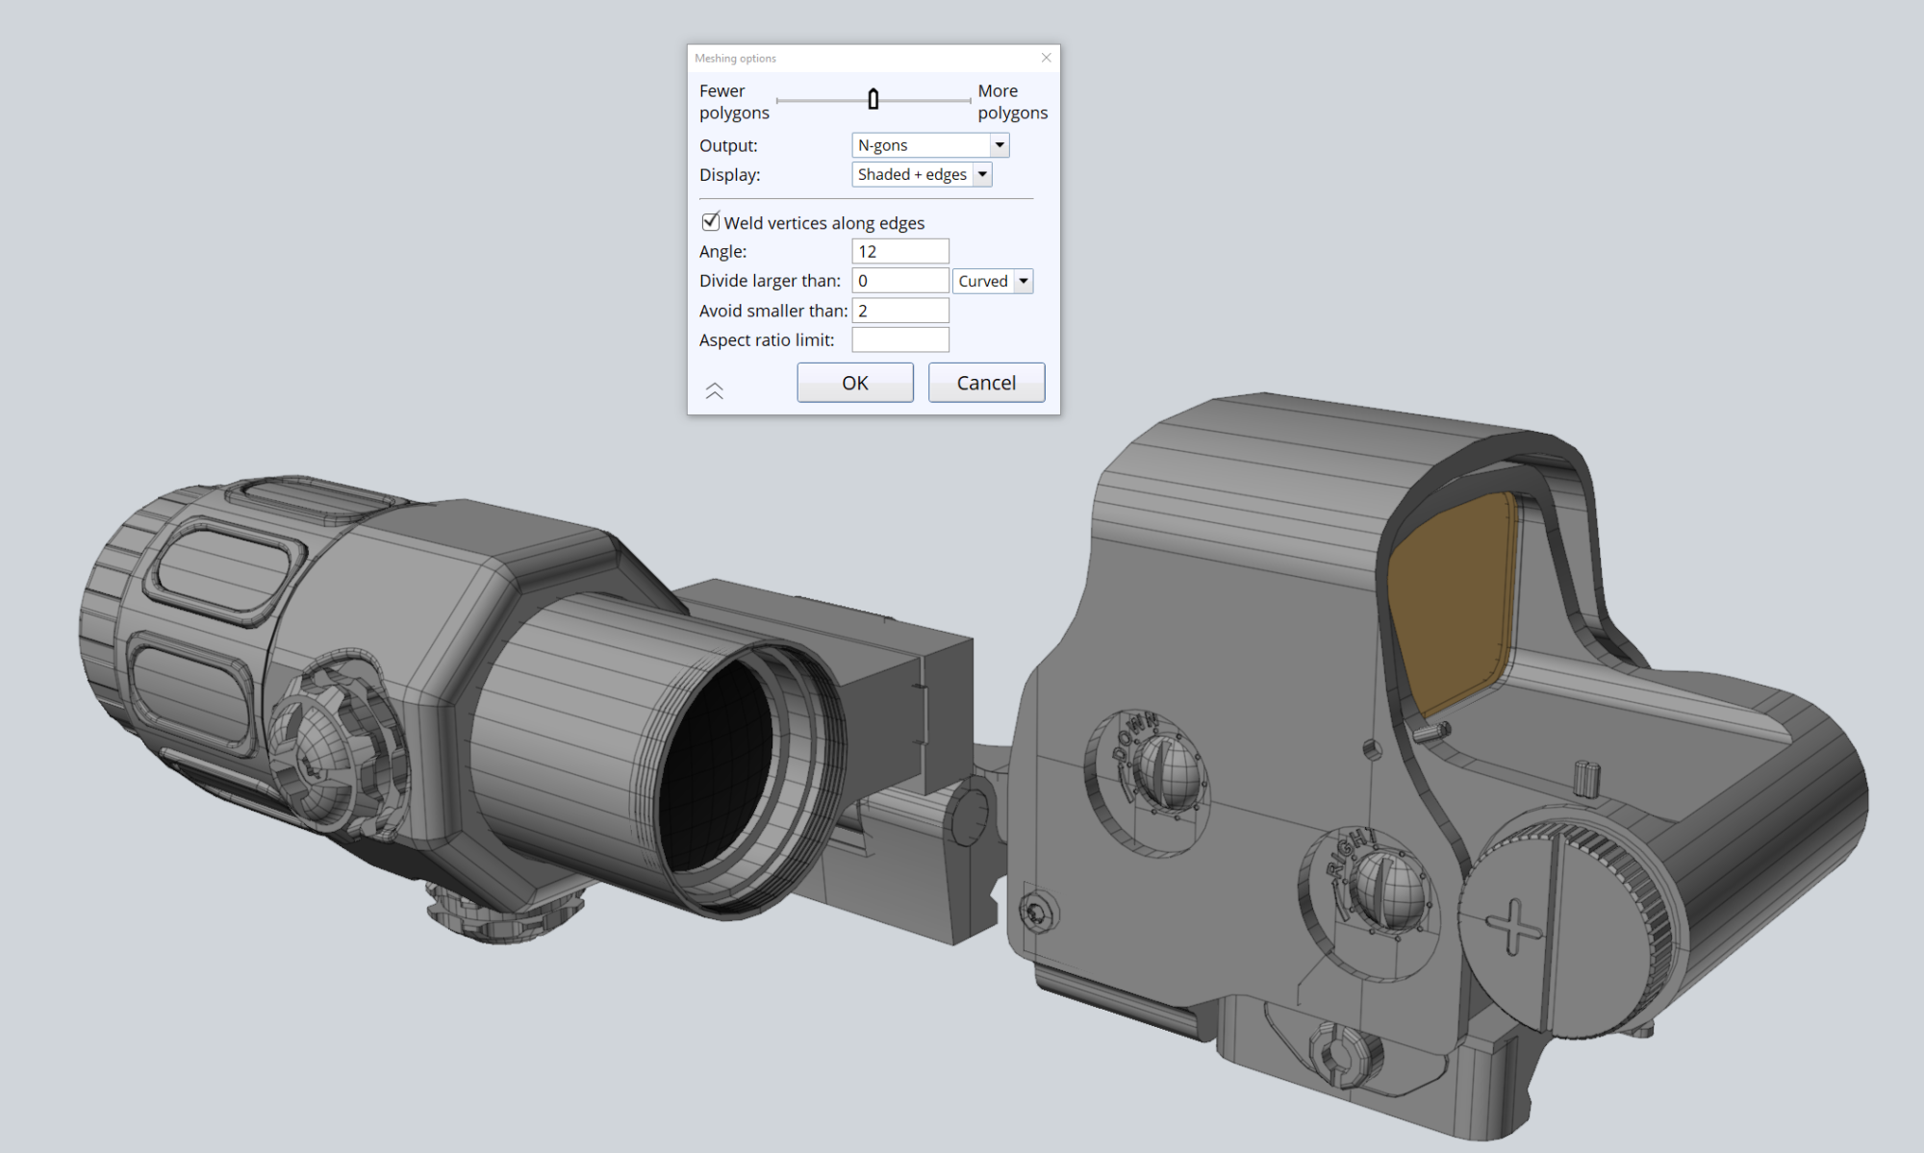Click the Avoid smaller than field
The width and height of the screenshot is (1924, 1153).
[899, 311]
